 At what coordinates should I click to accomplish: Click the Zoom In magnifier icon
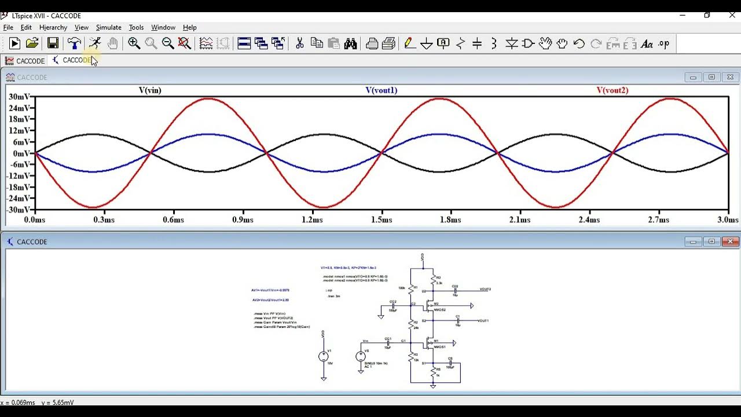coord(134,43)
